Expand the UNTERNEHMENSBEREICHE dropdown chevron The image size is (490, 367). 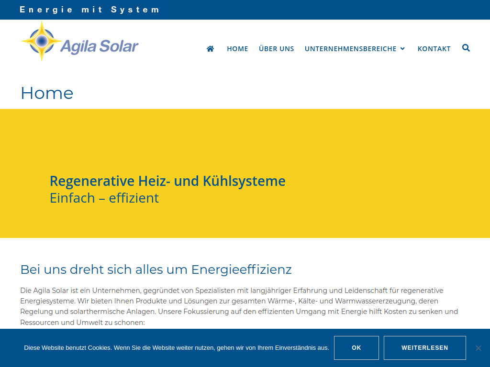[x=403, y=48]
